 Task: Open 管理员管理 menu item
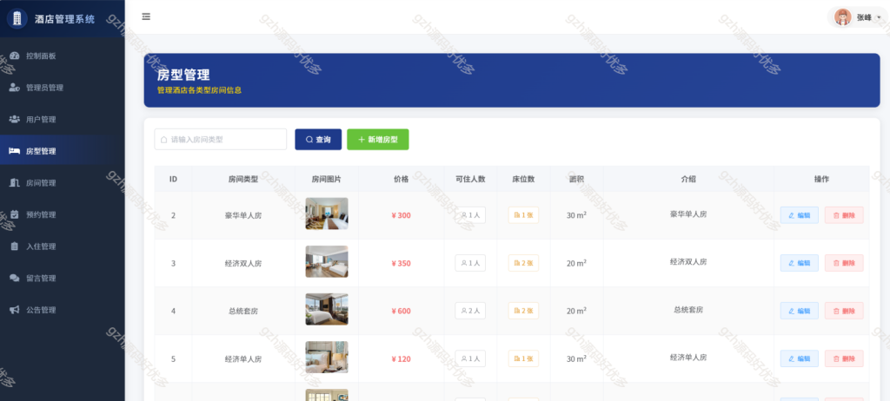coord(63,88)
